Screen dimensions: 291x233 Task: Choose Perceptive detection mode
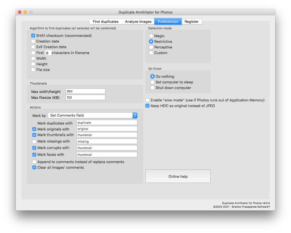pyautogui.click(x=151, y=47)
